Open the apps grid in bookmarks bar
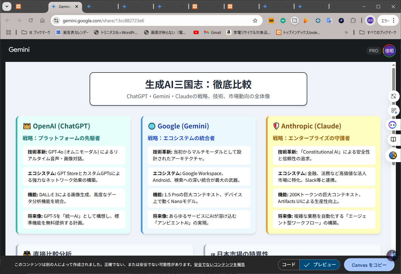 pyautogui.click(x=9, y=32)
